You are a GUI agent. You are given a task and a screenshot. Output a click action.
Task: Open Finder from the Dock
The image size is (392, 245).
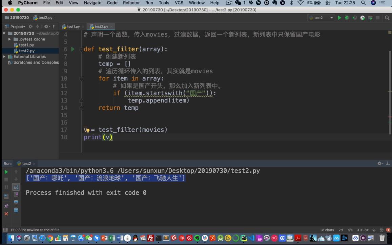coord(11,238)
